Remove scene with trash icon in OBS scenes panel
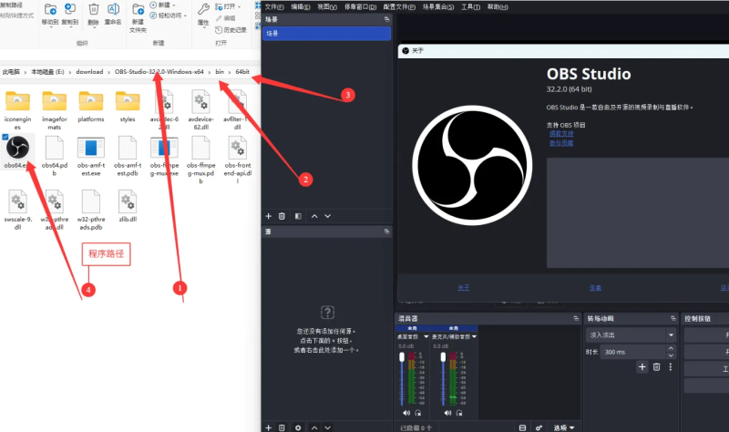The height and width of the screenshot is (432, 729). (282, 216)
